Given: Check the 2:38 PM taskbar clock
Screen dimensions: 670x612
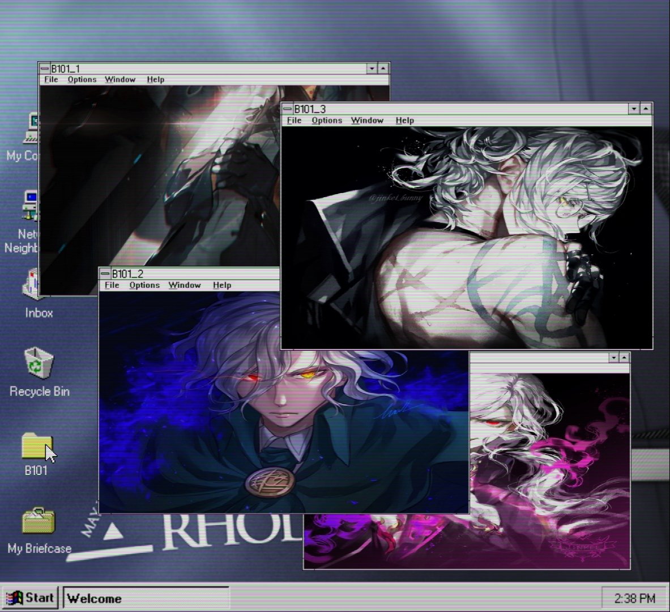Looking at the screenshot, I should pyautogui.click(x=634, y=598).
